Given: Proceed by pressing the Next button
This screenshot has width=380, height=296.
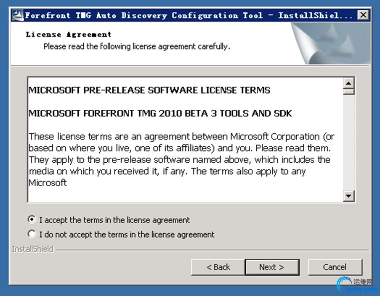Looking at the screenshot, I should [272, 267].
